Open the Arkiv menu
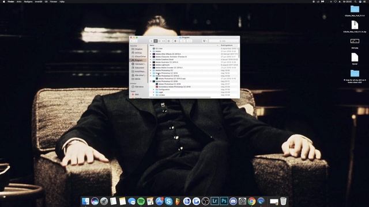369x207 pixels. point(19,2)
